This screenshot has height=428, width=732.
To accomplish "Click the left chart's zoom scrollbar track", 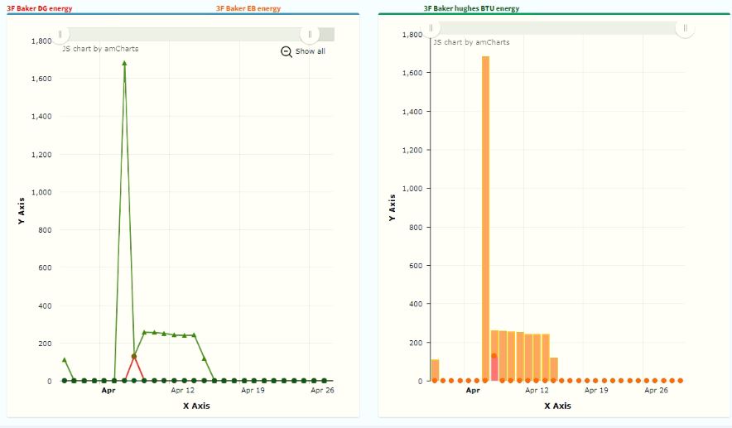I will point(184,35).
